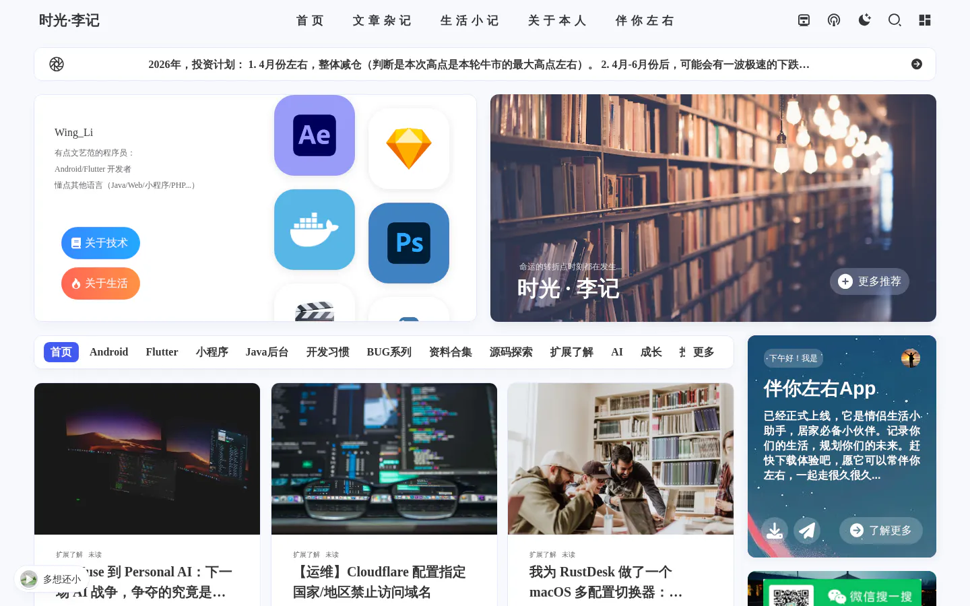Click the Photoshop app icon
This screenshot has height=606, width=970.
[409, 243]
